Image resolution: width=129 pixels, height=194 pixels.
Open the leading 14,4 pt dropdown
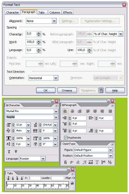tap(55, 125)
